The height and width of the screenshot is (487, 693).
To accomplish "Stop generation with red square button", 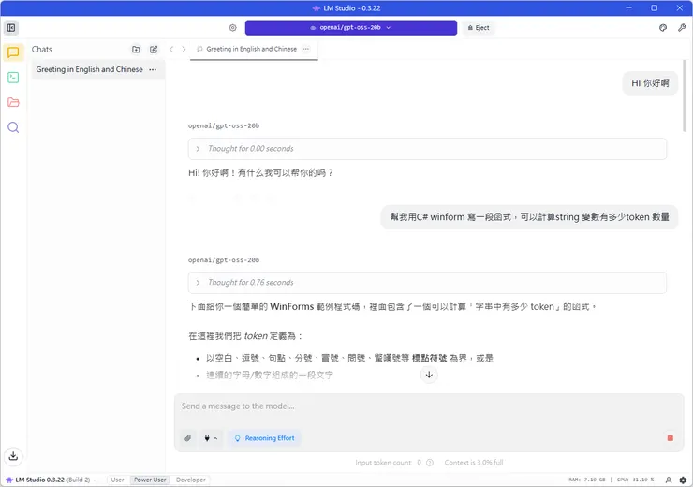I will pos(670,438).
